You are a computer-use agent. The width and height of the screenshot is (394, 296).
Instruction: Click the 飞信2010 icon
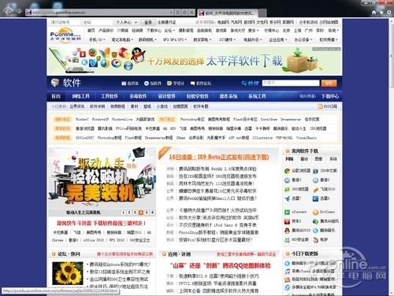(315, 190)
